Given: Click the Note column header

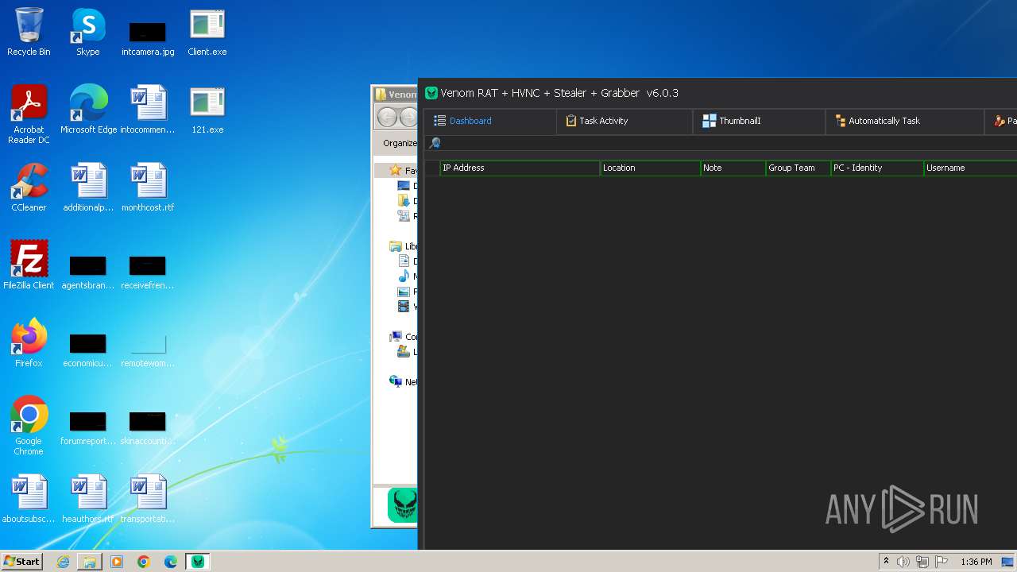Looking at the screenshot, I should [x=733, y=168].
